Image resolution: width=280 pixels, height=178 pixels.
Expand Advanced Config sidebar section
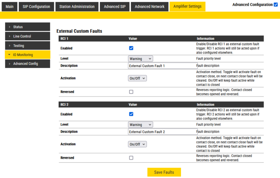pos(27,64)
